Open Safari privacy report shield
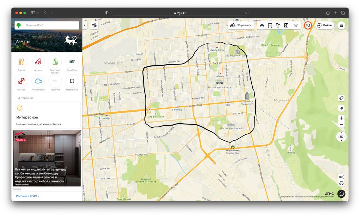360x216 pixels. (x=107, y=13)
